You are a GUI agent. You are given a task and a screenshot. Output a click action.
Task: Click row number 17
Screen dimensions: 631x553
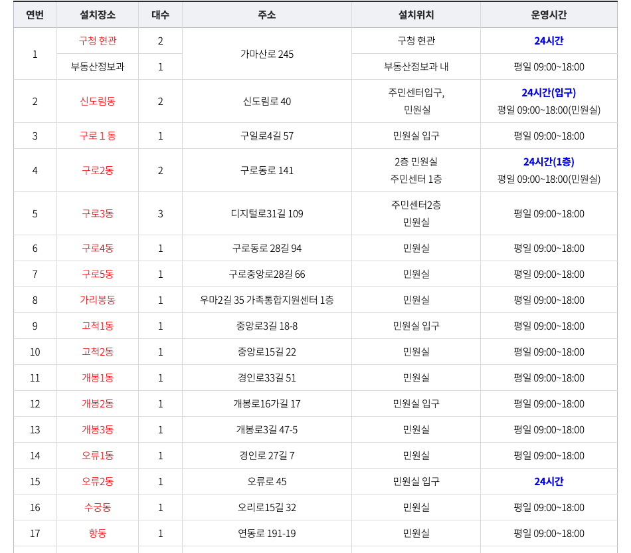pyautogui.click(x=35, y=533)
